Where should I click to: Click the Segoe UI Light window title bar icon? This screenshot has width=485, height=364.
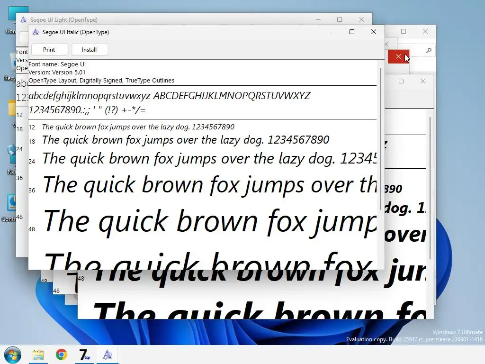(x=24, y=20)
